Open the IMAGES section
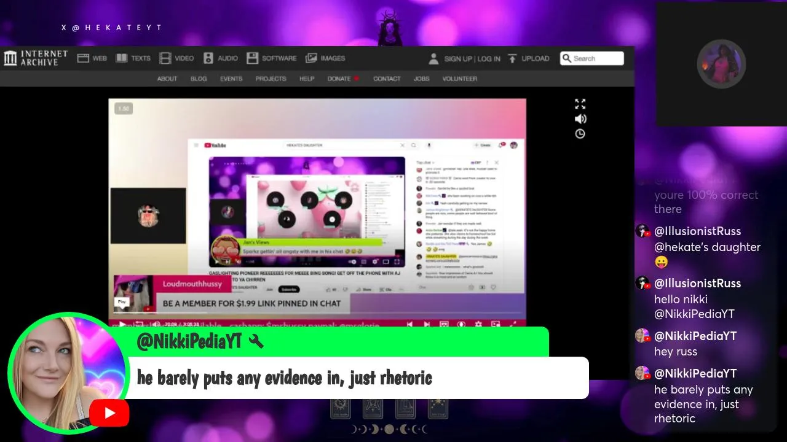The width and height of the screenshot is (787, 442). pyautogui.click(x=325, y=58)
